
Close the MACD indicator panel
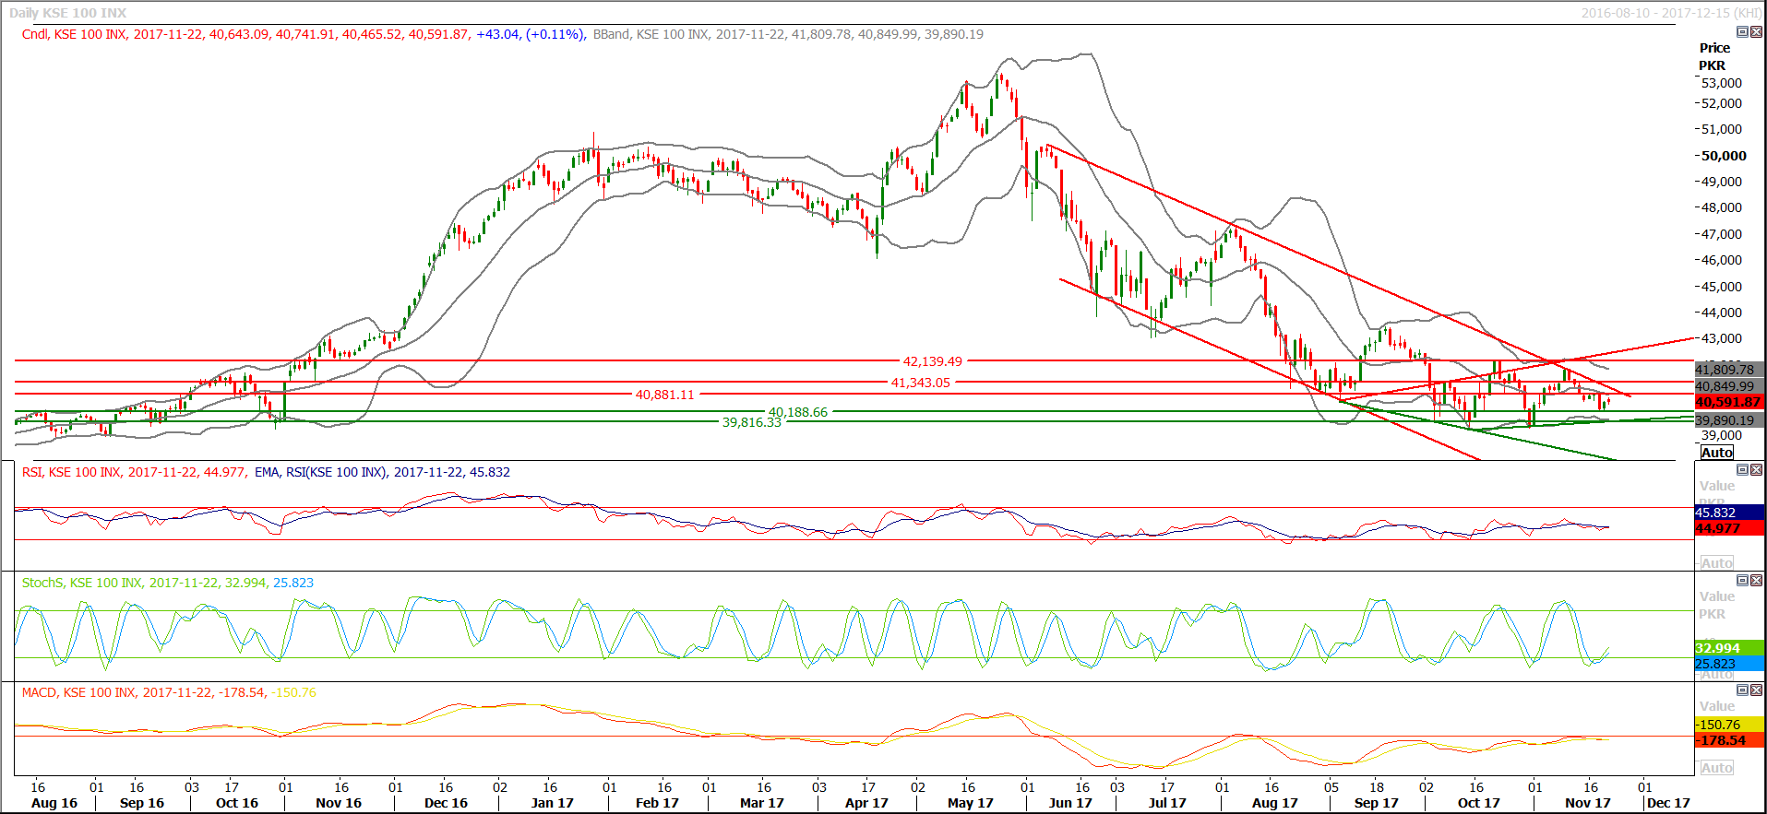(1756, 690)
